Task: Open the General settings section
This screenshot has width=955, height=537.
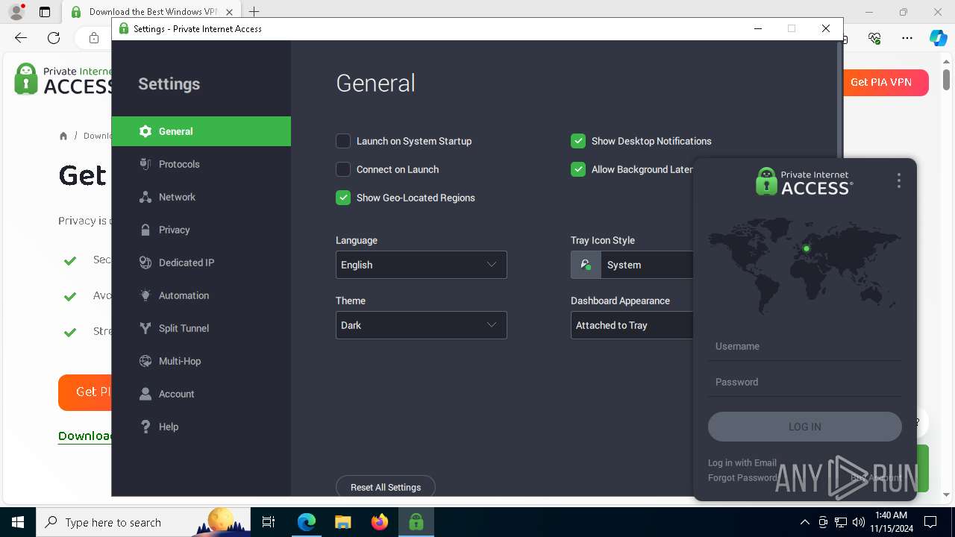Action: click(201, 131)
